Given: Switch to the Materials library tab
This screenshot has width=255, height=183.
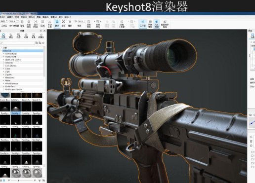Looking at the screenshot, I should click(3, 36).
